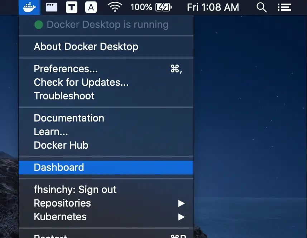Open Spotlight search
The width and height of the screenshot is (307, 238).
tap(261, 7)
